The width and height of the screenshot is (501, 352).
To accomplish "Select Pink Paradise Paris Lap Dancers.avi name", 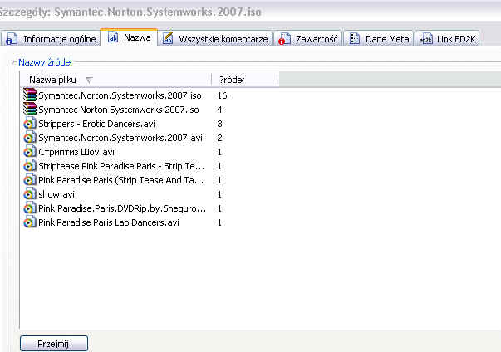I will coord(109,222).
